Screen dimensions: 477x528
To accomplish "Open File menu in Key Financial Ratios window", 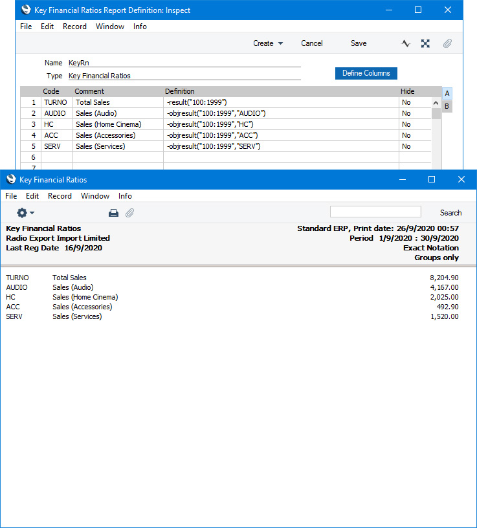I will (11, 196).
